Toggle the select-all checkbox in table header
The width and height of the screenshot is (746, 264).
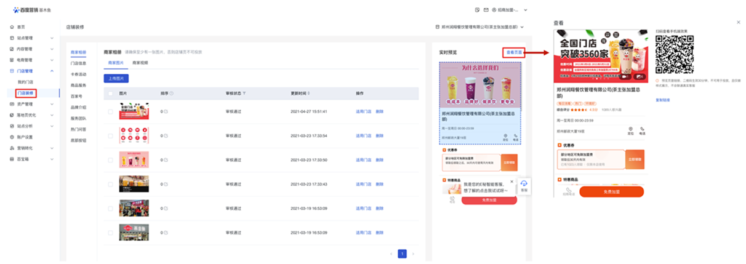(x=110, y=94)
